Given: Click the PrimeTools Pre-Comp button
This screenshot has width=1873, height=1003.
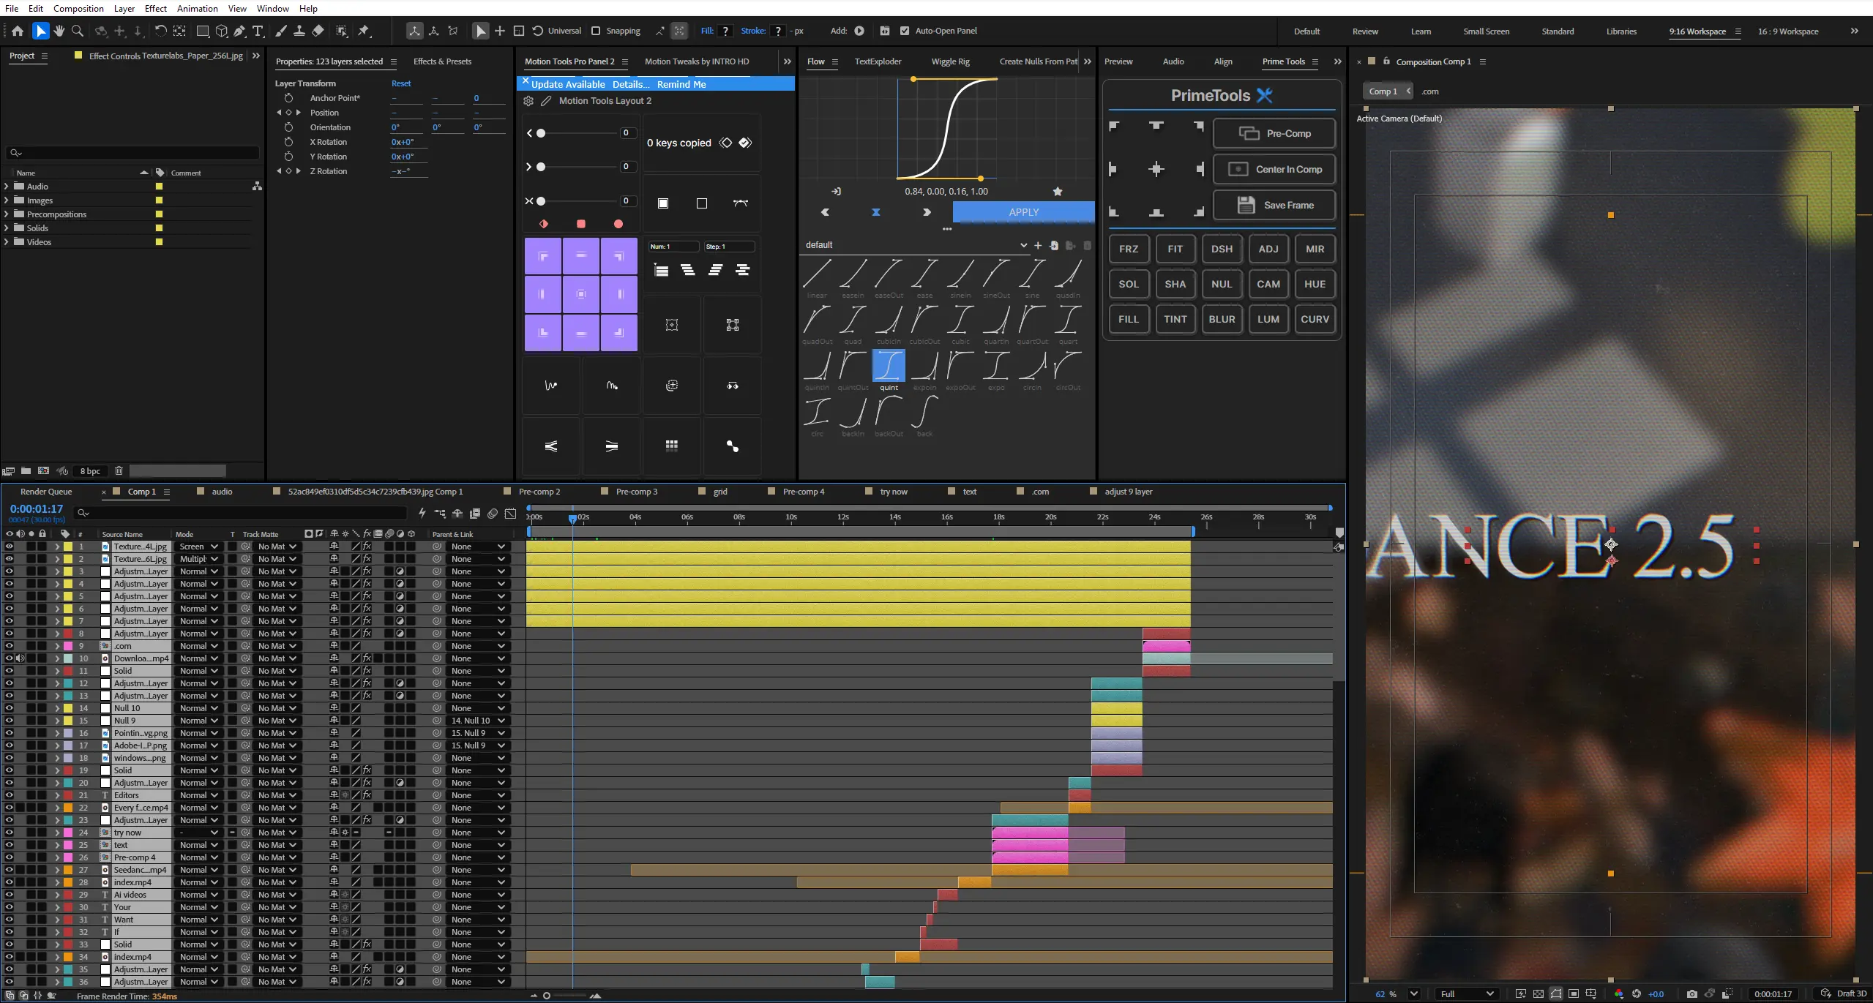Looking at the screenshot, I should pyautogui.click(x=1274, y=133).
